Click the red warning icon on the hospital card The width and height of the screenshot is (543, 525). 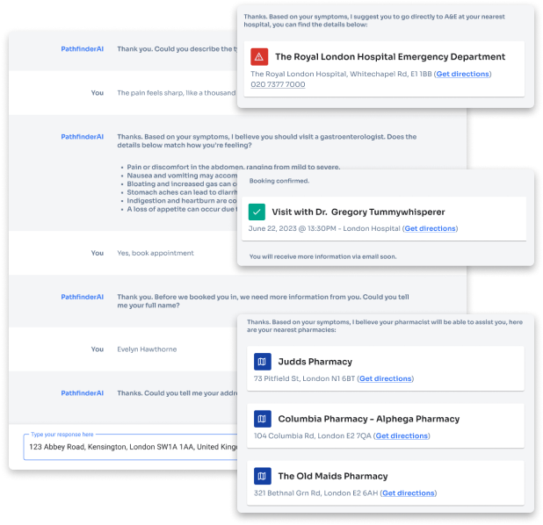click(258, 57)
